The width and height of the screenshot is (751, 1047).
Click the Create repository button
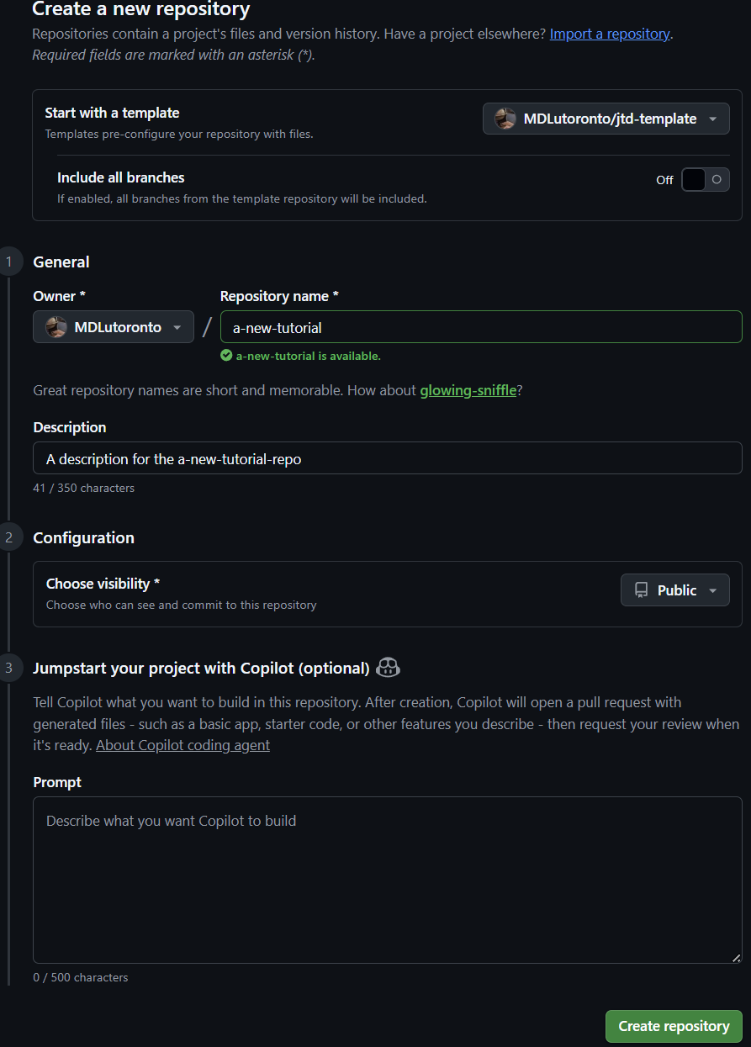673,1026
